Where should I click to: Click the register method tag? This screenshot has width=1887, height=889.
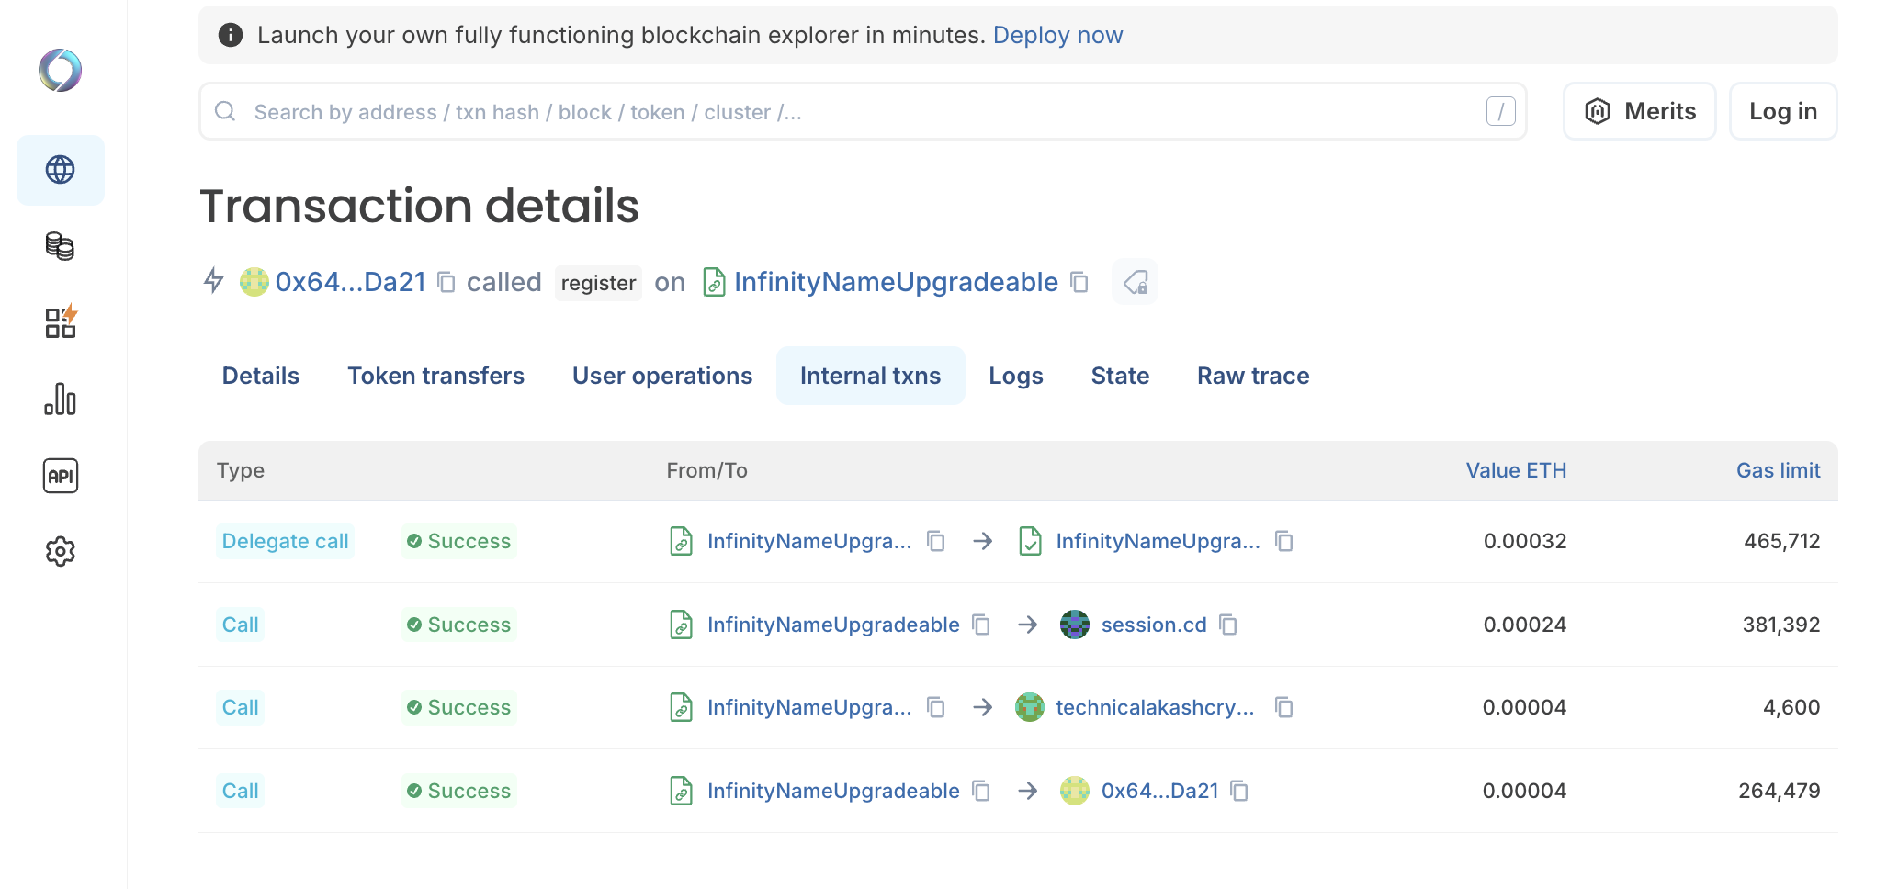click(598, 283)
